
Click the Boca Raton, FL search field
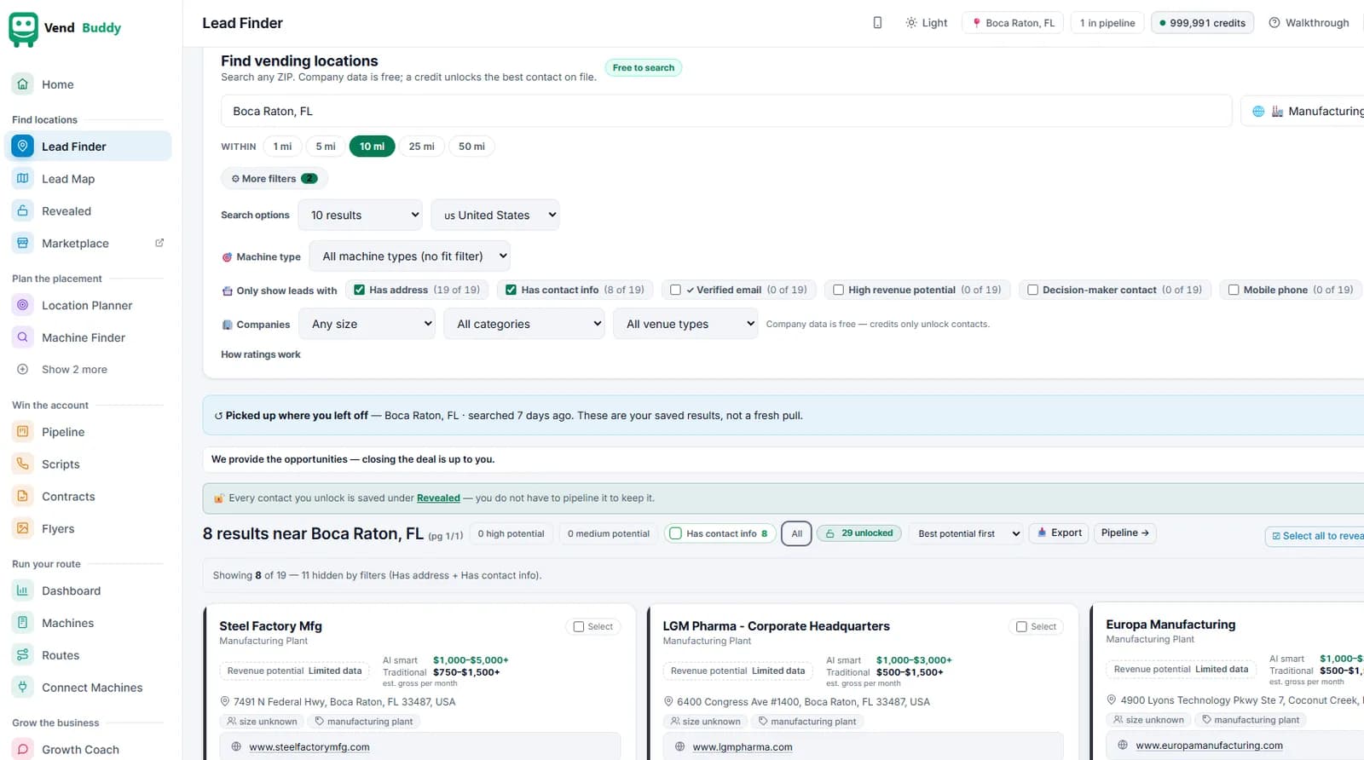click(726, 111)
